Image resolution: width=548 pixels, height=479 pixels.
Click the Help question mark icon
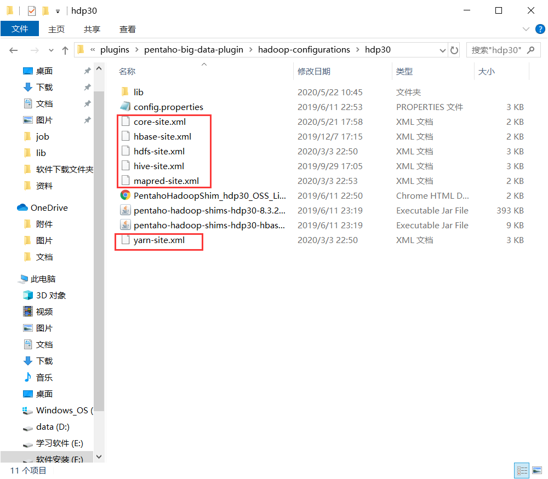pyautogui.click(x=540, y=29)
